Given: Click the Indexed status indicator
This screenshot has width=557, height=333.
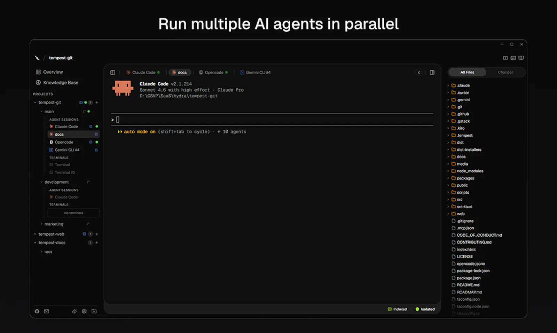Looking at the screenshot, I should (397, 309).
